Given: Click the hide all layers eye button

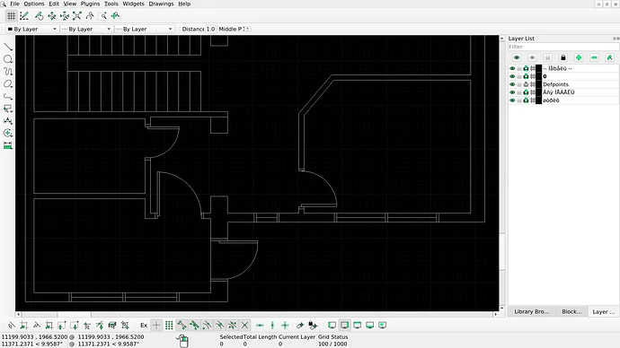Looking at the screenshot, I should tap(532, 57).
